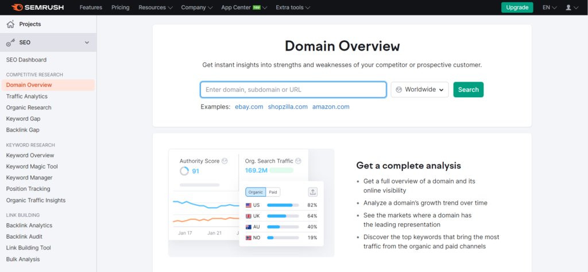
Task: Click the COMPETITIVE RESEARCH section label
Action: (x=34, y=75)
